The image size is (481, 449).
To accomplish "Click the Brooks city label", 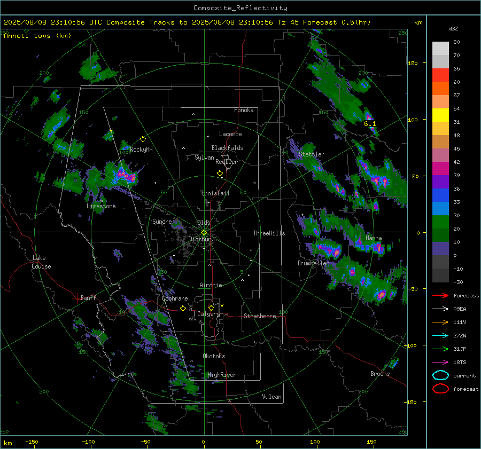I will point(380,374).
